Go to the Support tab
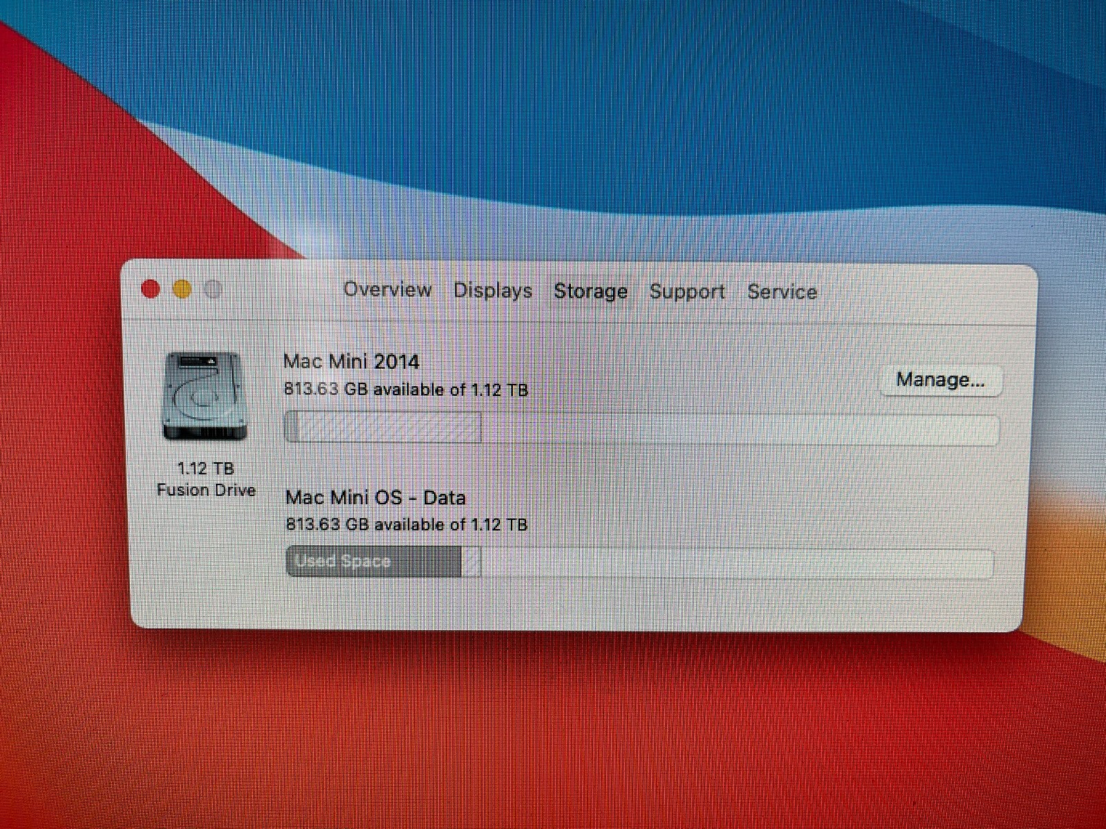The width and height of the screenshot is (1106, 829). click(687, 292)
